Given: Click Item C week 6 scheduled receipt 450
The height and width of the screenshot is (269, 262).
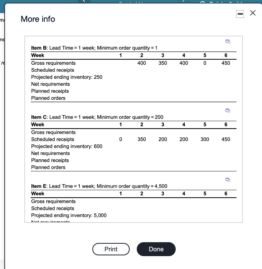Looking at the screenshot, I should coord(226,139).
